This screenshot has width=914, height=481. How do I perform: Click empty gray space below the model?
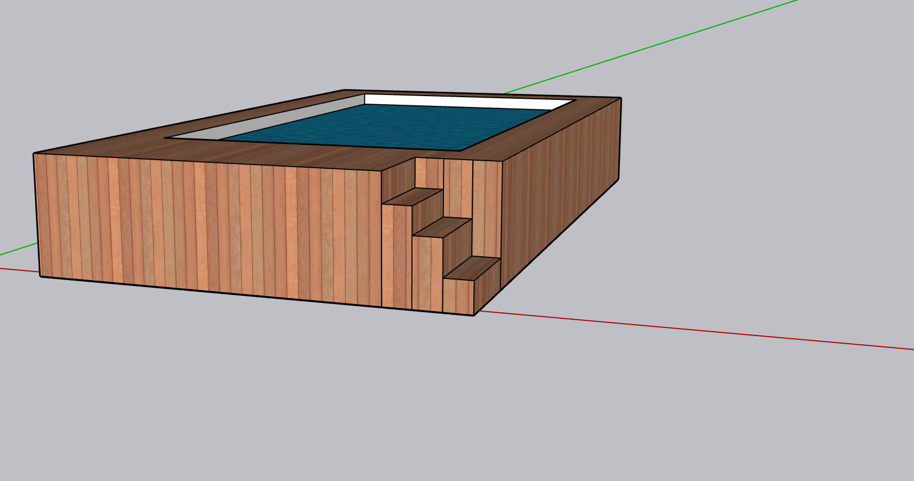(x=434, y=407)
